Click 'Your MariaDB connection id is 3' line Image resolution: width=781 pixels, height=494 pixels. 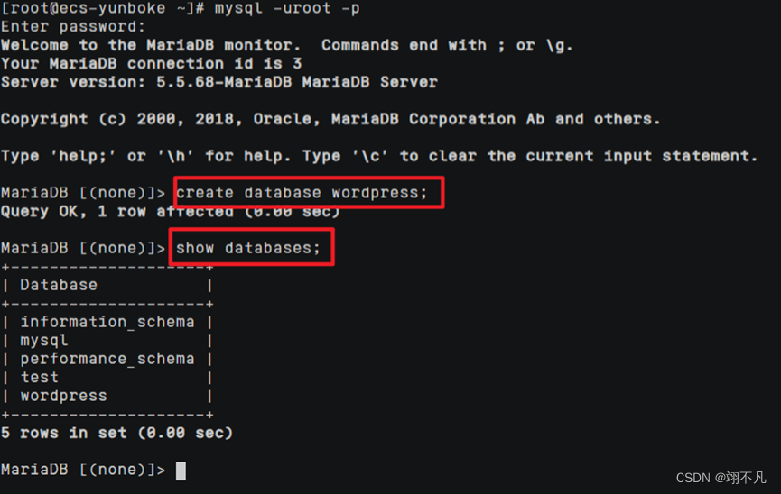(152, 64)
